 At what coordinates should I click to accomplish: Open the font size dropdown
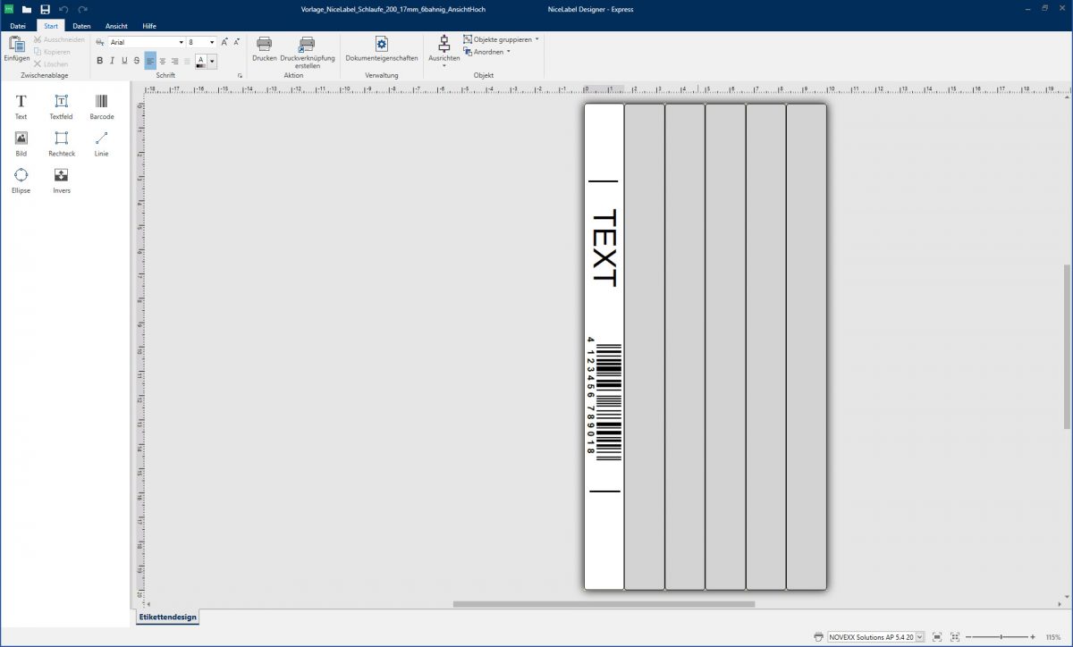[212, 41]
